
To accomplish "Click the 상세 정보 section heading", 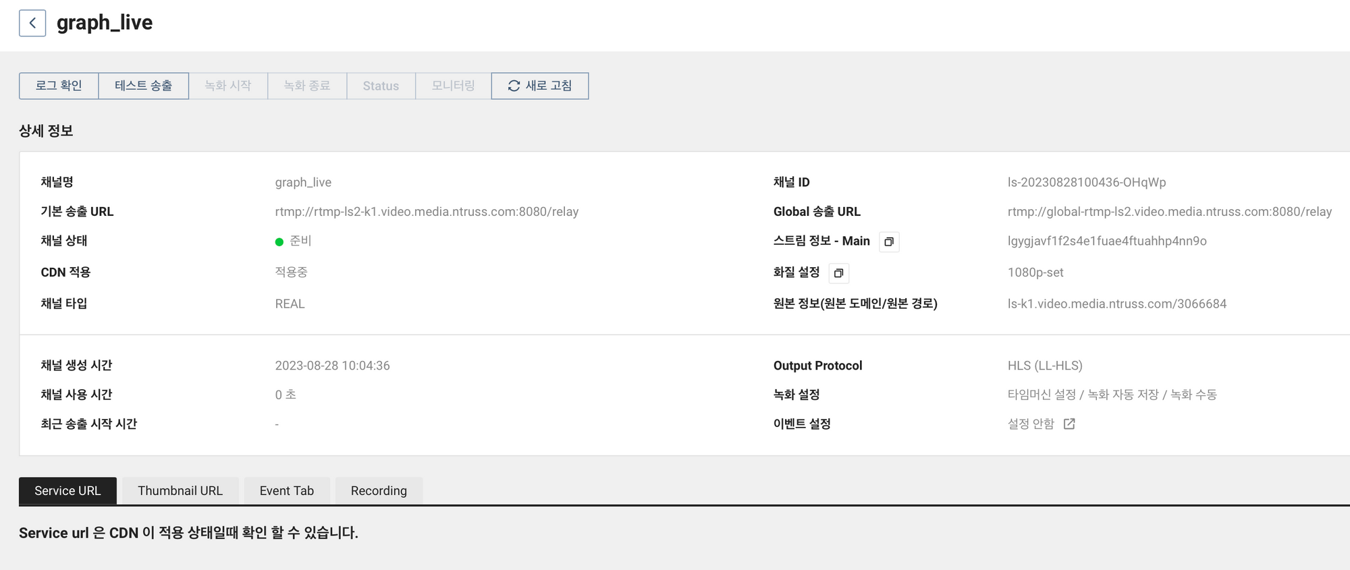I will [x=46, y=131].
